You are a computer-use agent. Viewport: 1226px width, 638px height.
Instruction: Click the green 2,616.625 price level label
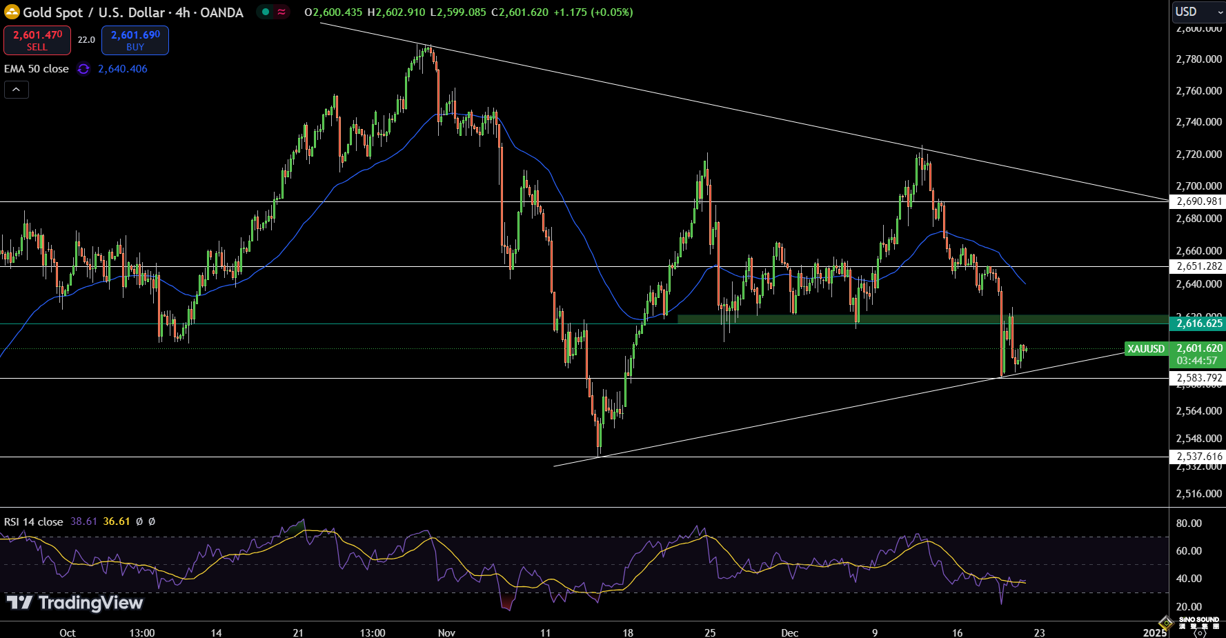click(1198, 323)
